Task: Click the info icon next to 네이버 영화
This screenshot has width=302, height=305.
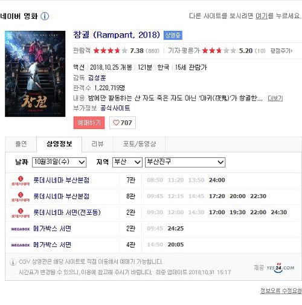Action: point(45,16)
